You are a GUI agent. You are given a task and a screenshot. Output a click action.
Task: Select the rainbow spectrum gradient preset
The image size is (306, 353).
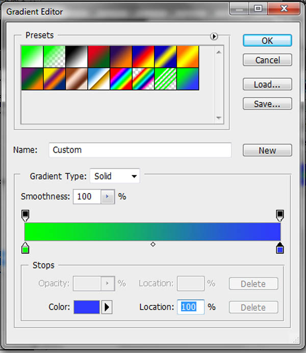click(120, 79)
